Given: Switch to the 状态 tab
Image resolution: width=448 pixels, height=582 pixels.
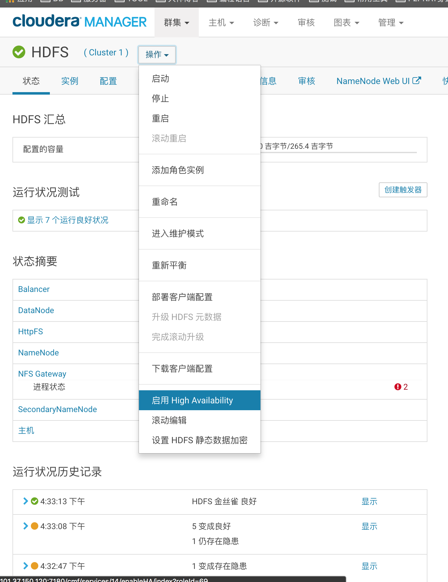Looking at the screenshot, I should pos(31,81).
